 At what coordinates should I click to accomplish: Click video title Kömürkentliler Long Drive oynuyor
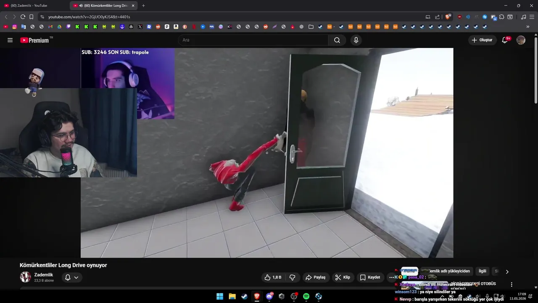click(63, 265)
